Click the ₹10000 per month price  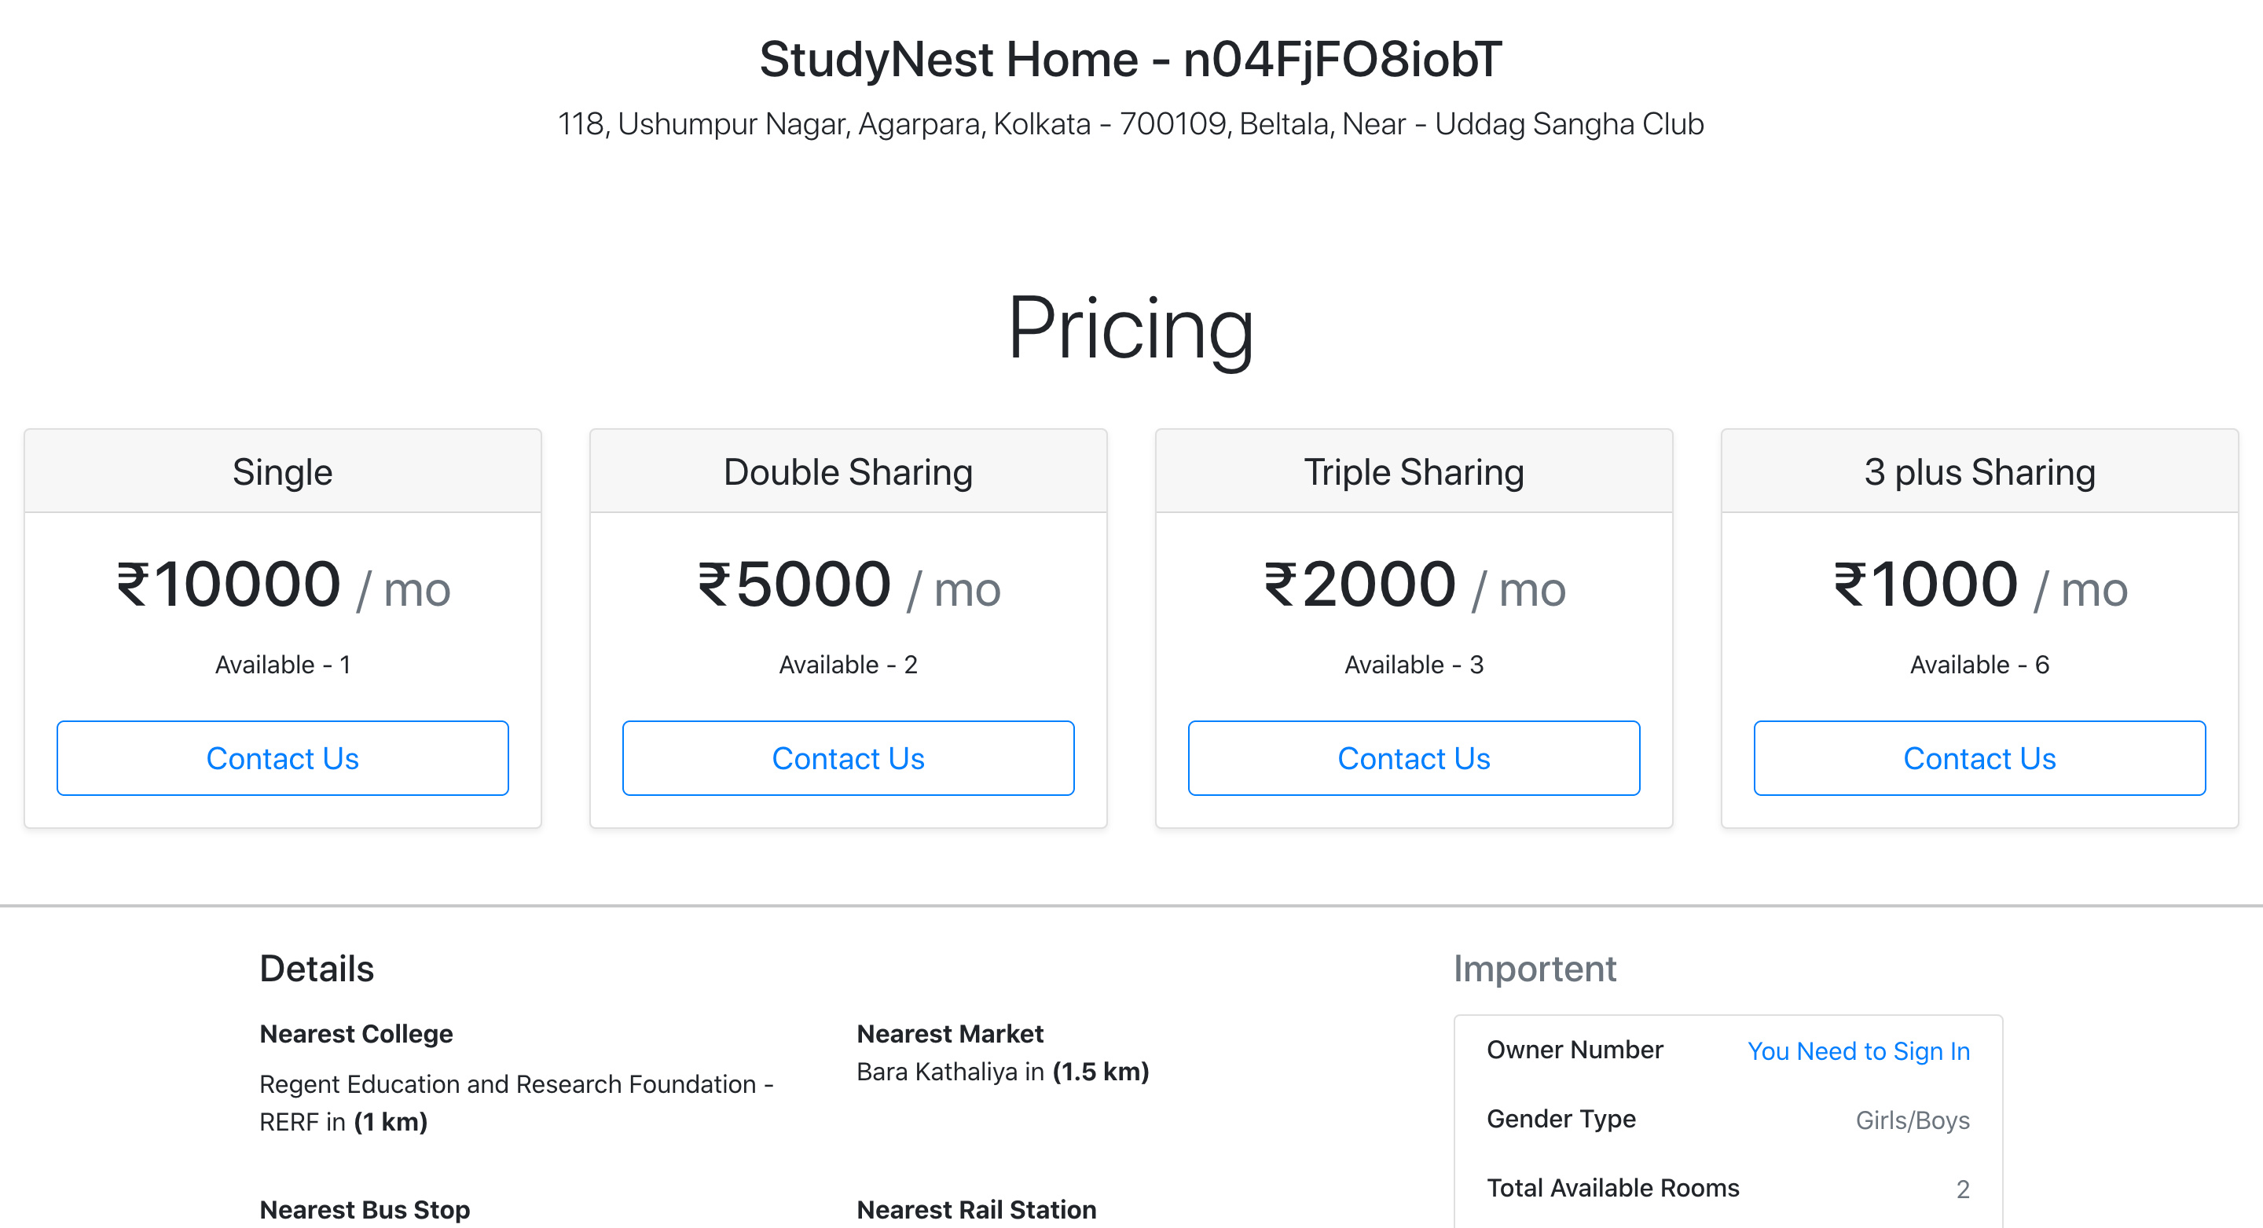click(x=282, y=586)
